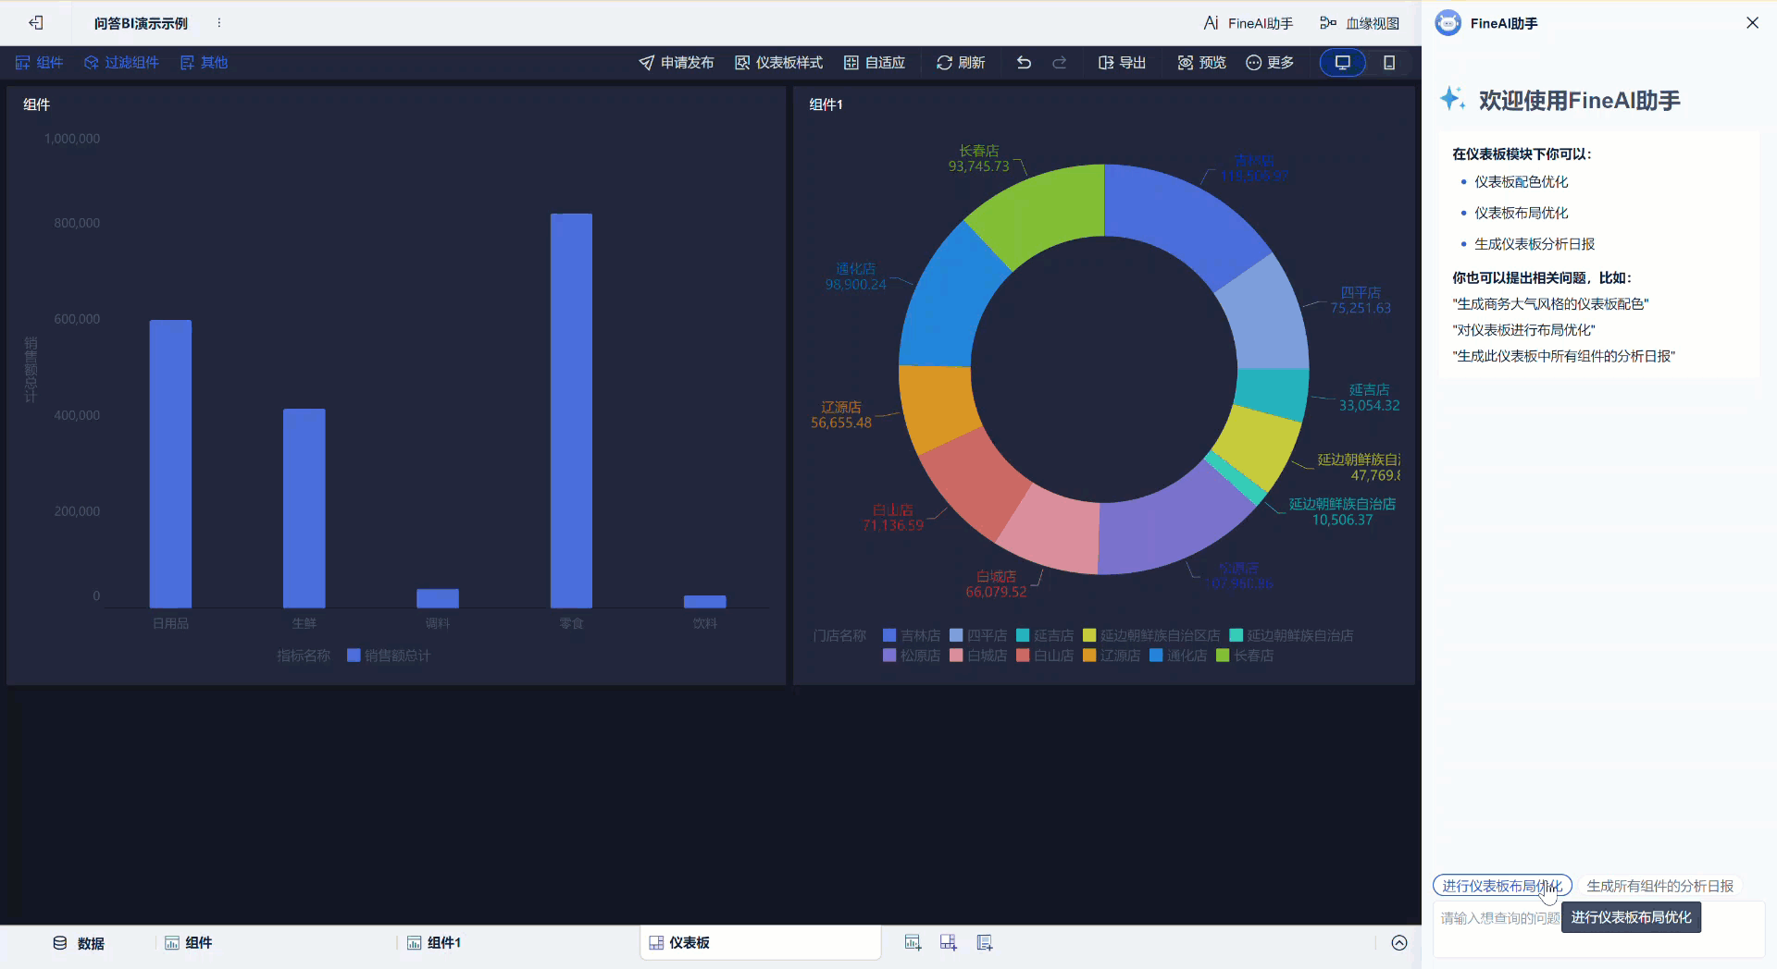The width and height of the screenshot is (1777, 969).
Task: Open the 导出 export option
Action: 1122,63
